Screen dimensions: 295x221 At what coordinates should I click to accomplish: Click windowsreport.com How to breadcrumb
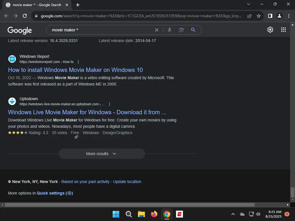46,62
